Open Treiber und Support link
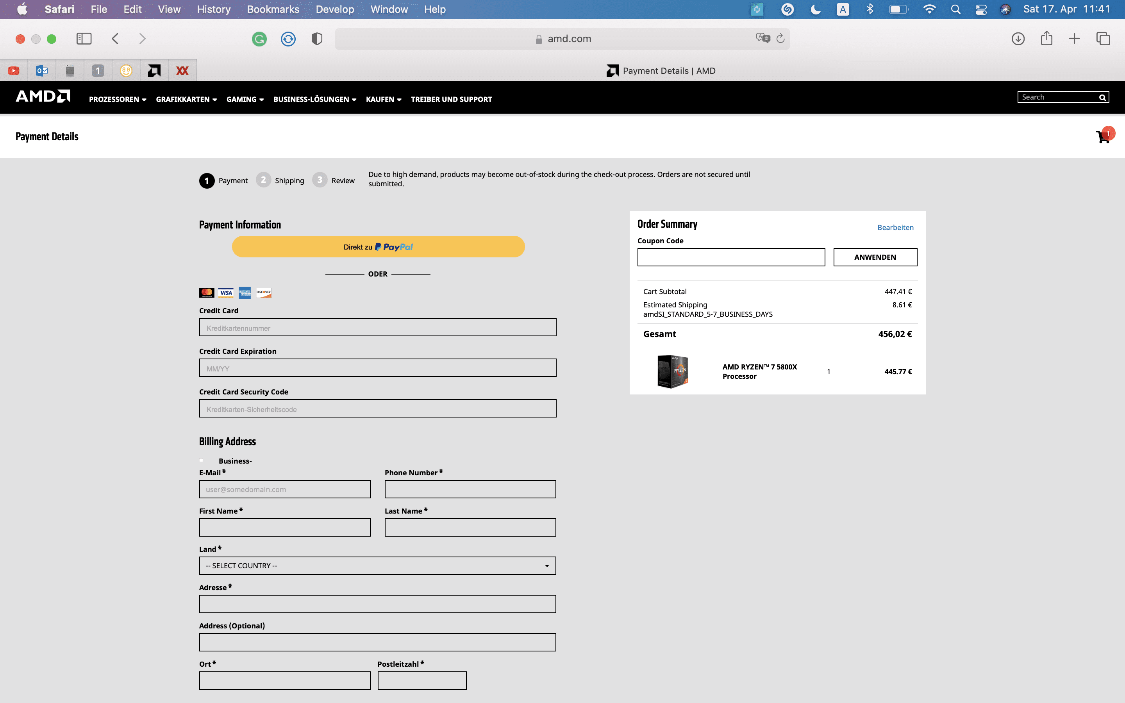Viewport: 1125px width, 703px height. [451, 99]
